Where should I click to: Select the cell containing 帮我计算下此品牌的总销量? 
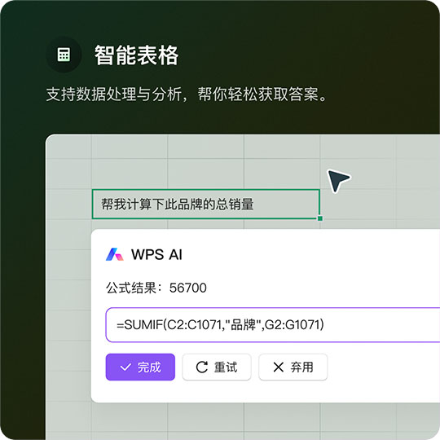[x=206, y=204]
